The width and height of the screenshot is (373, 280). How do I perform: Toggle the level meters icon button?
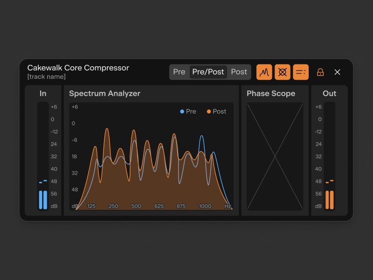coord(301,72)
